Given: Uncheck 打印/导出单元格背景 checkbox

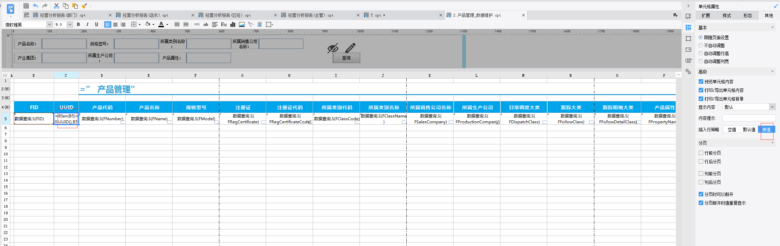Looking at the screenshot, I should [x=701, y=99].
